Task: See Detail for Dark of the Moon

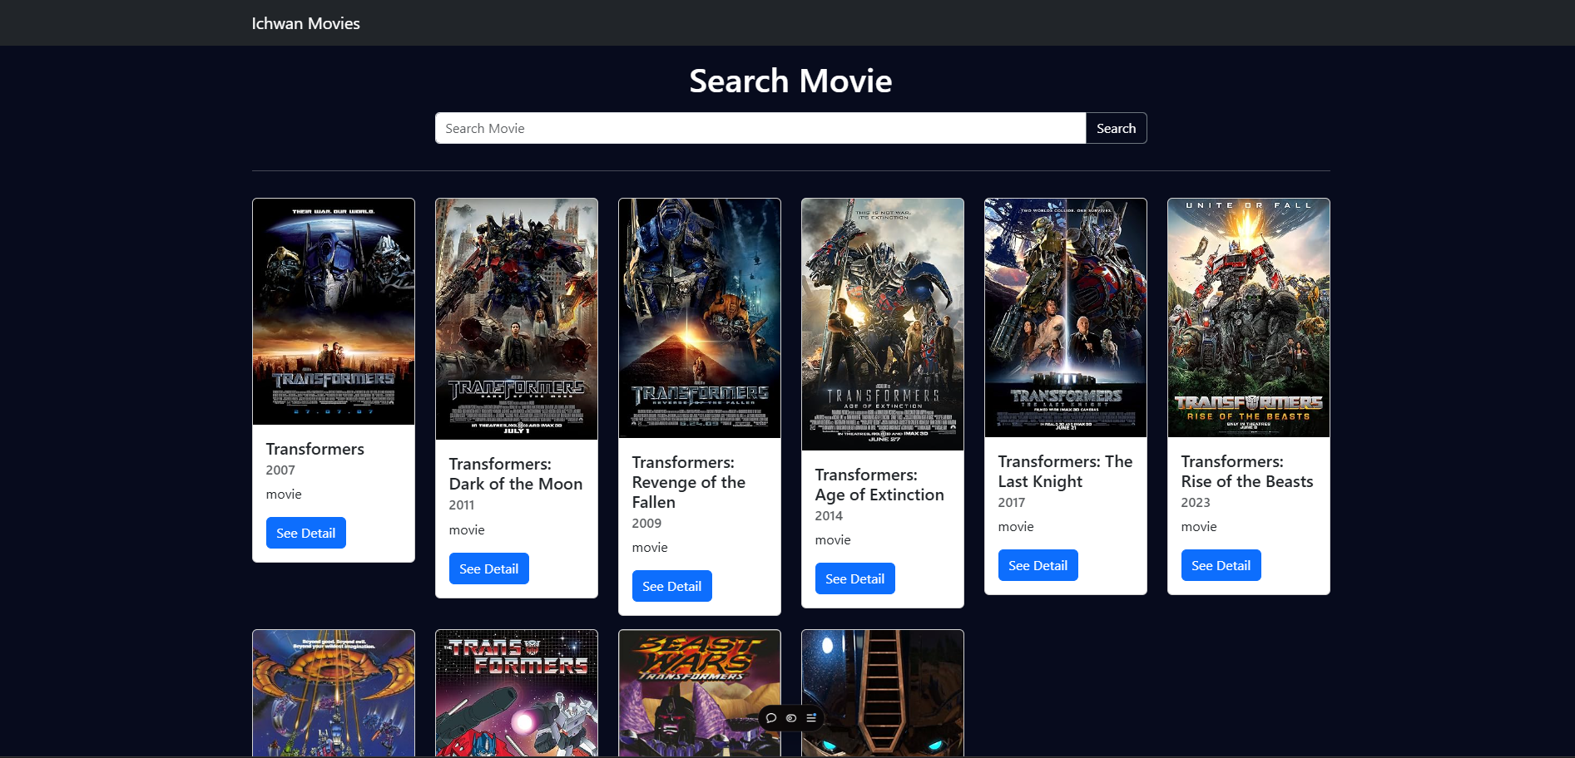Action: [488, 568]
